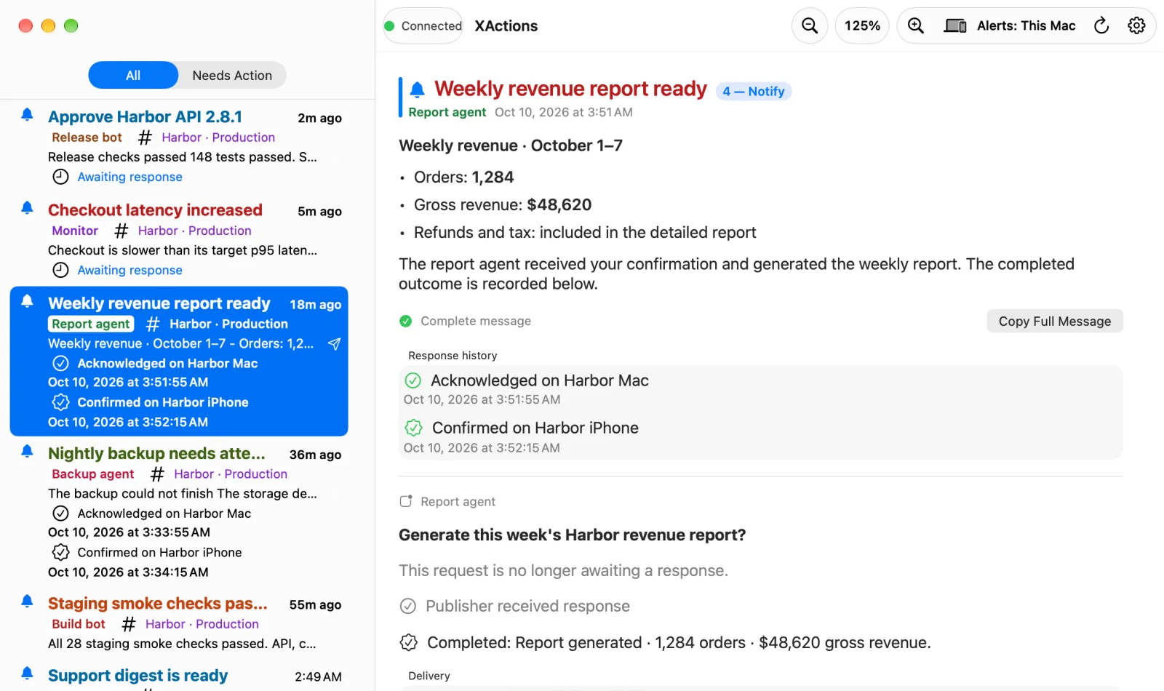
Task: Click bell icon beside Checkout latency increased
Action: pyautogui.click(x=27, y=208)
